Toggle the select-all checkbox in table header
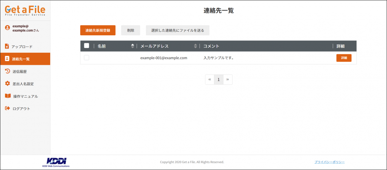This screenshot has width=387, height=170. [86, 46]
